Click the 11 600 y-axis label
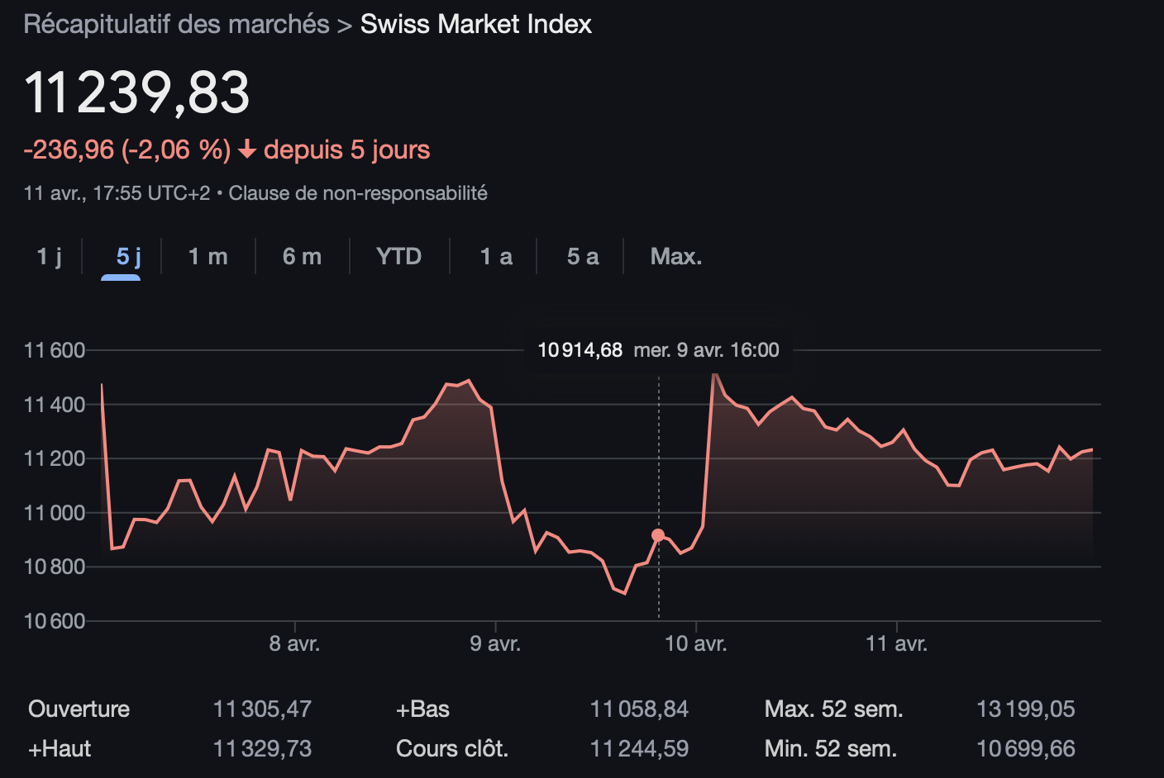 coord(55,350)
